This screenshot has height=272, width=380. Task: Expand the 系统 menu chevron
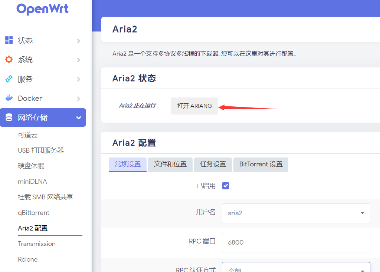[x=79, y=60]
